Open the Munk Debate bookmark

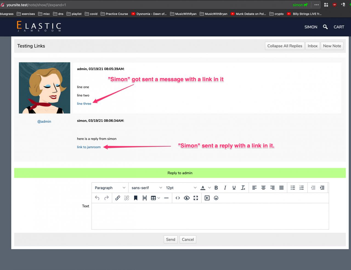(x=248, y=14)
